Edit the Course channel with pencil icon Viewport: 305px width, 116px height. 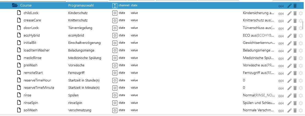tap(289, 6)
